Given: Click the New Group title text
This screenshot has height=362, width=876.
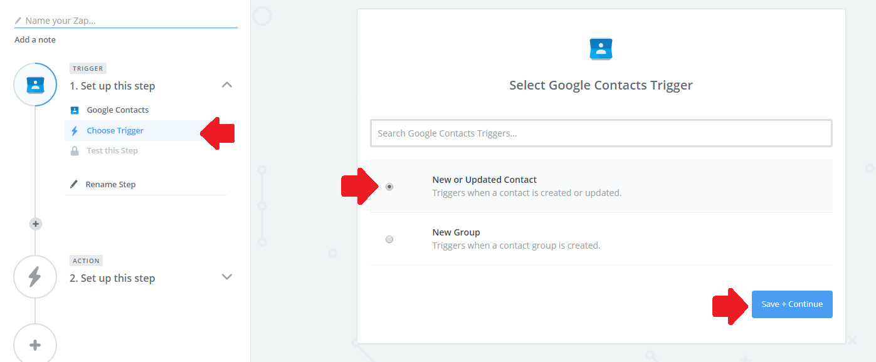Looking at the screenshot, I should (x=456, y=232).
